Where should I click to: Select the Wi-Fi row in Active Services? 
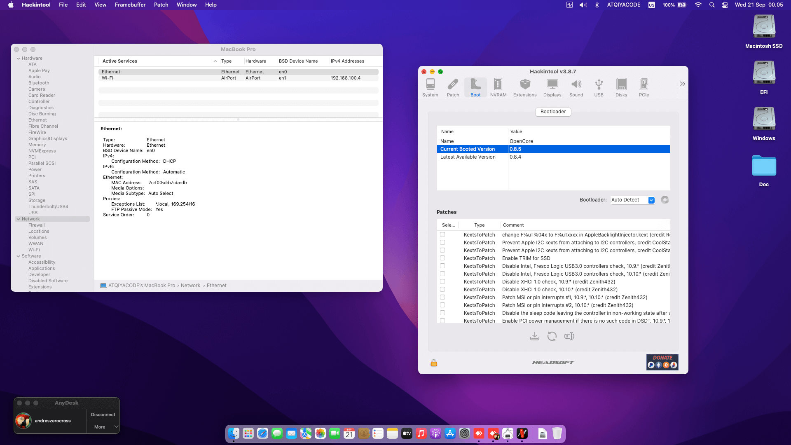238,78
